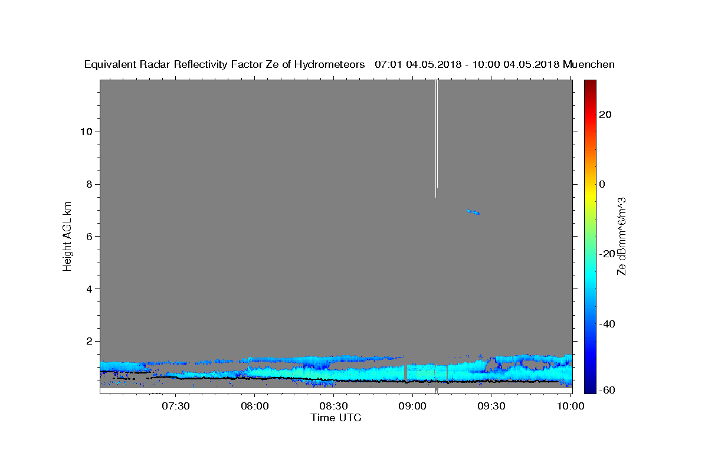Image resolution: width=708 pixels, height=472 pixels.
Task: Click the plot title text
Action: click(x=349, y=64)
